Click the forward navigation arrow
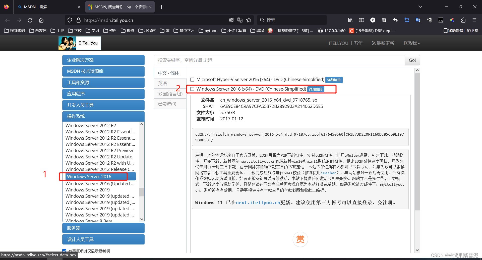This screenshot has height=260, width=482. [x=19, y=20]
